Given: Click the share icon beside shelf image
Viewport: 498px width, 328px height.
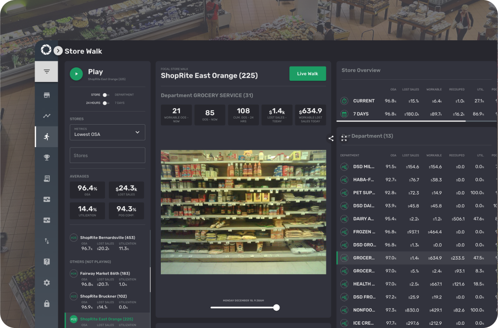Looking at the screenshot, I should [331, 138].
